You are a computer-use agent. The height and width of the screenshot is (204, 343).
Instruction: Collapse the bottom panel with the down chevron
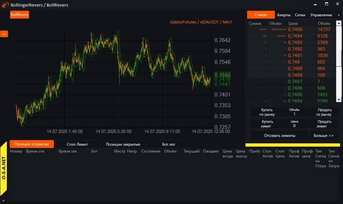coord(4,199)
